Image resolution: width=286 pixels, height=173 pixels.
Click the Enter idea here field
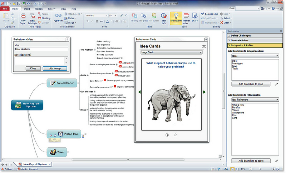click(41, 49)
